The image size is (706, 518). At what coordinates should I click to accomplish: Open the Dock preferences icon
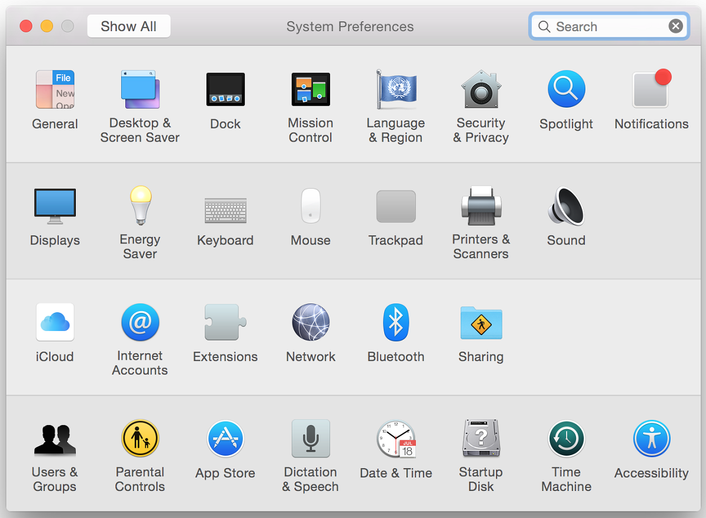225,89
